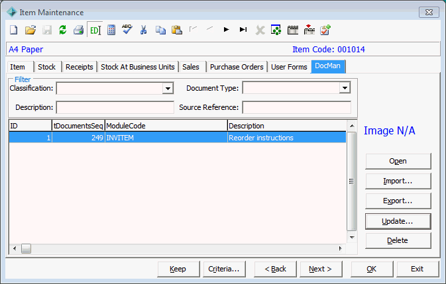The image size is (446, 284).
Task: Refresh data with the green arrows icon
Action: tap(62, 30)
